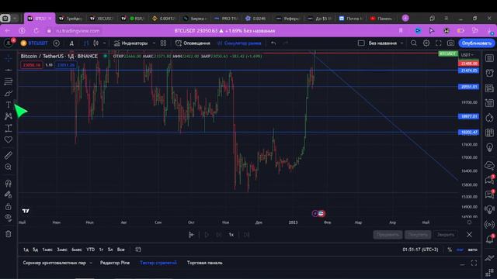Open the go to date calendar
The width and height of the screenshot is (497, 279).
pyautogui.click(x=138, y=250)
